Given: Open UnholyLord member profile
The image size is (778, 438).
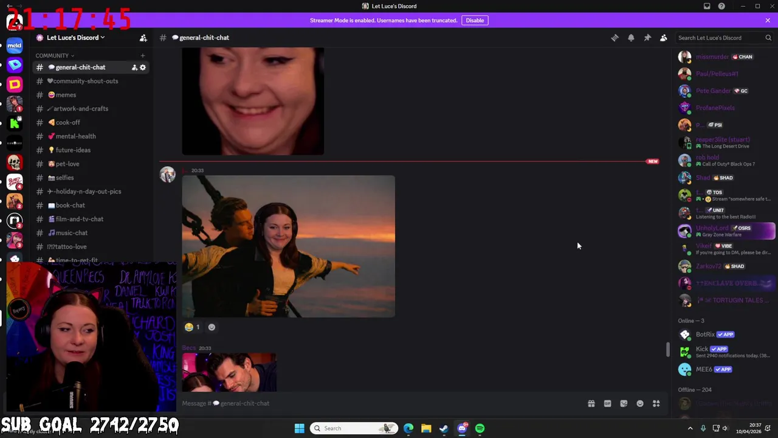Looking at the screenshot, I should tap(726, 231).
